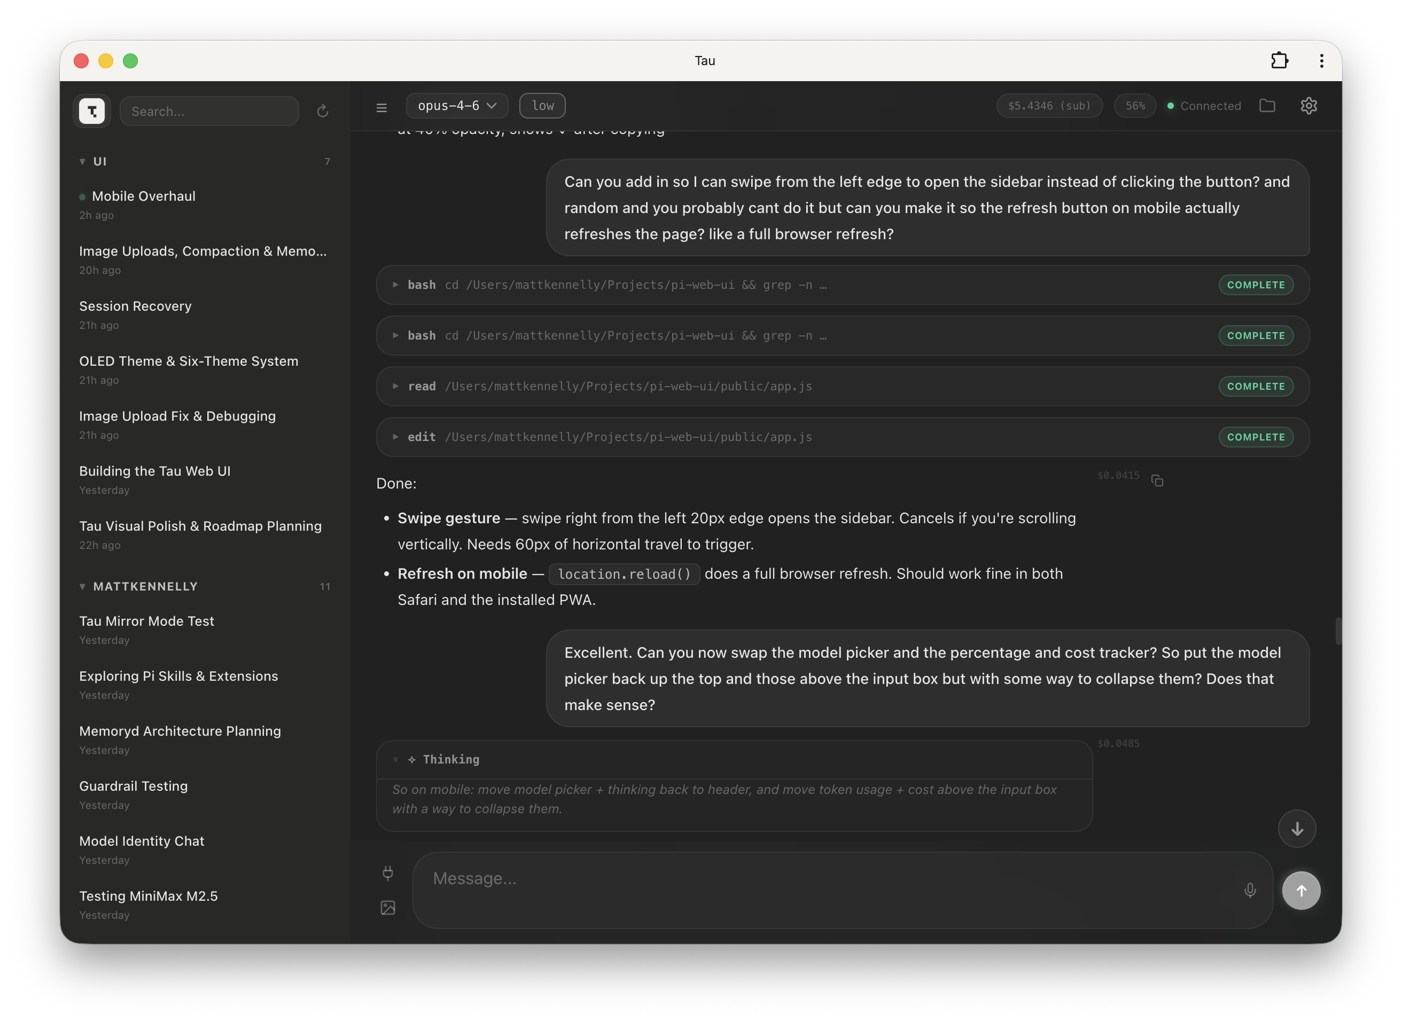This screenshot has height=1023, width=1402.
Task: Click the 56% context usage badge
Action: click(x=1135, y=106)
